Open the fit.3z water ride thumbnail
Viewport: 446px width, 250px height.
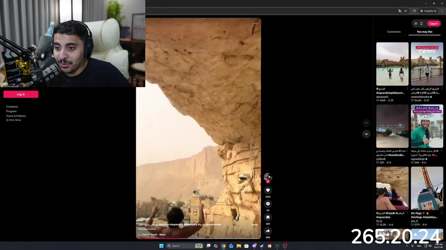point(392,188)
